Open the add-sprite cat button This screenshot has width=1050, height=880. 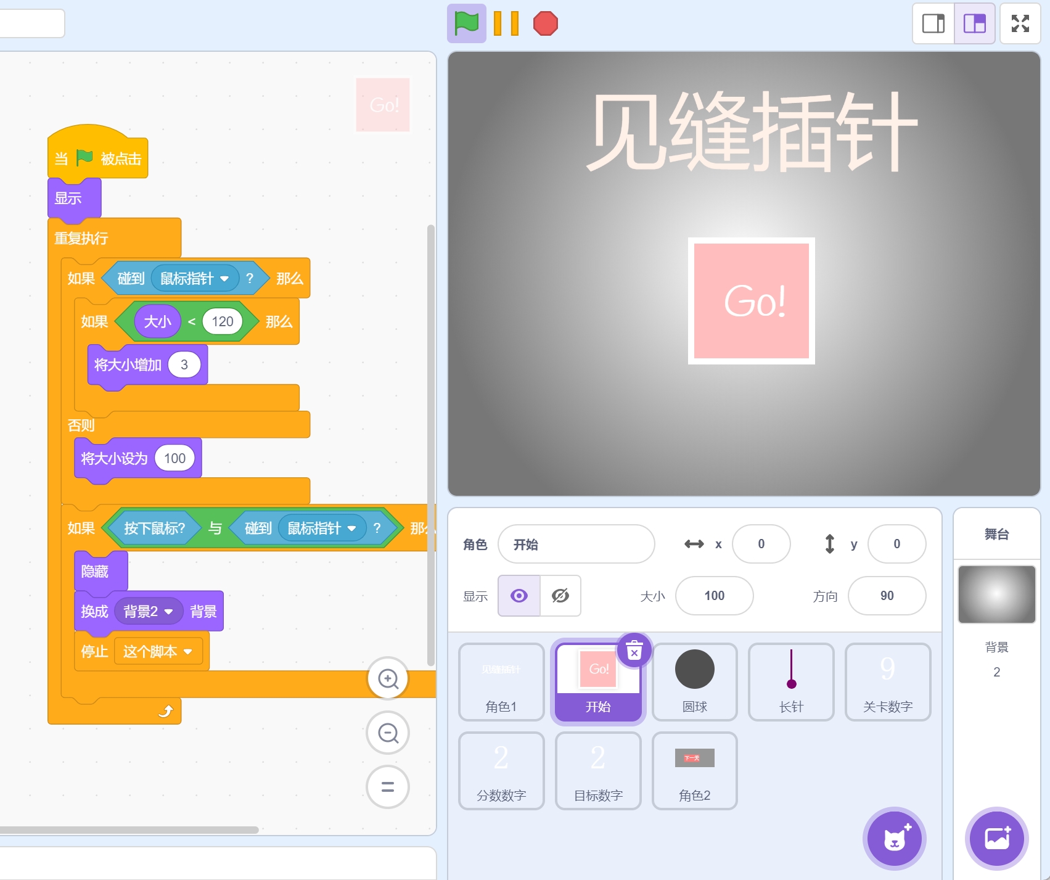[893, 838]
